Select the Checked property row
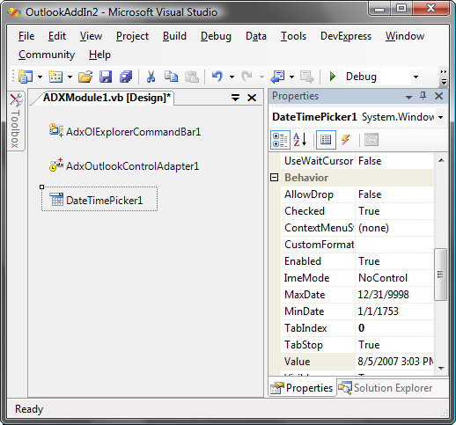This screenshot has width=456, height=425. pos(357,211)
